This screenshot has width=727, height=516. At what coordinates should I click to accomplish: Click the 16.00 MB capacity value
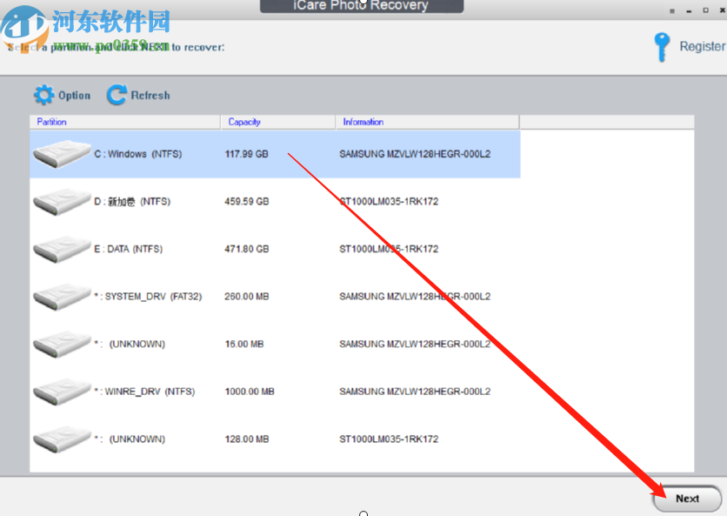pyautogui.click(x=244, y=345)
